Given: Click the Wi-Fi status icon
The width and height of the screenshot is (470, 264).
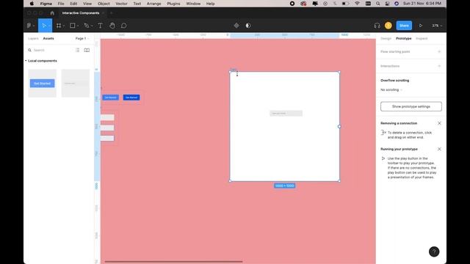Looking at the screenshot, I should coord(357,4).
